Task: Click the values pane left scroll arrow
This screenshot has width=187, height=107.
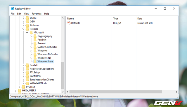Action: pyautogui.click(x=67, y=92)
